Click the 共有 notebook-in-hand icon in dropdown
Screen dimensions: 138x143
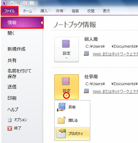(61, 107)
